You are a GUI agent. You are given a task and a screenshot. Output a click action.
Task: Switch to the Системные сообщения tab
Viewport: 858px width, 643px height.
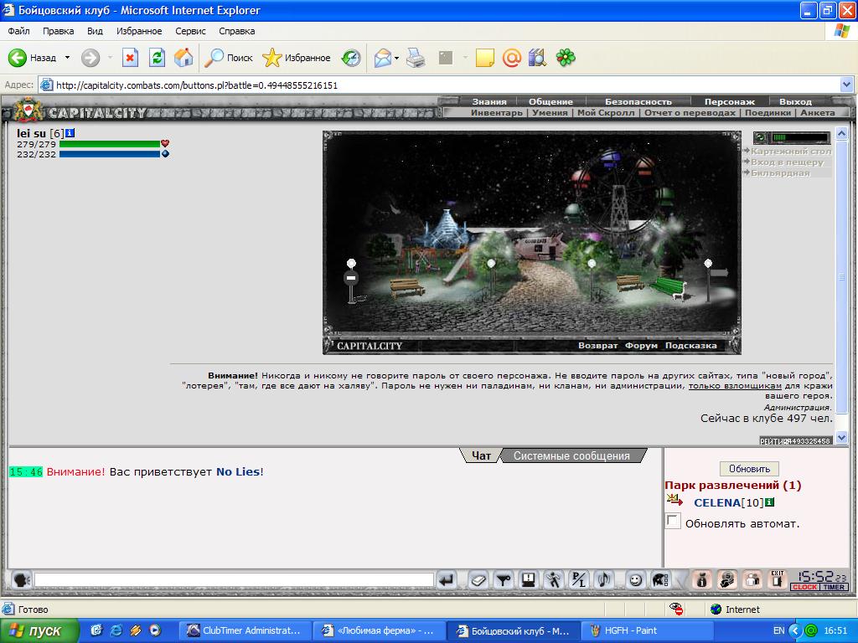coord(571,456)
